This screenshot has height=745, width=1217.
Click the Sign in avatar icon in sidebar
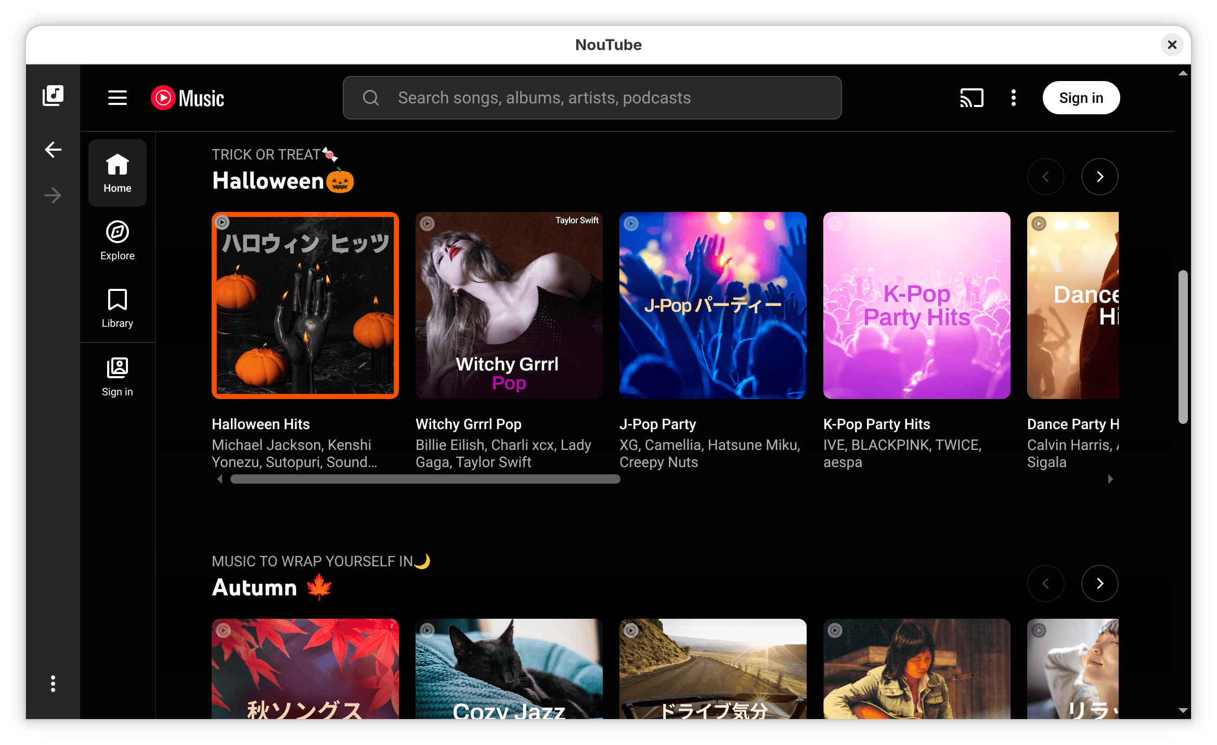coord(117,375)
